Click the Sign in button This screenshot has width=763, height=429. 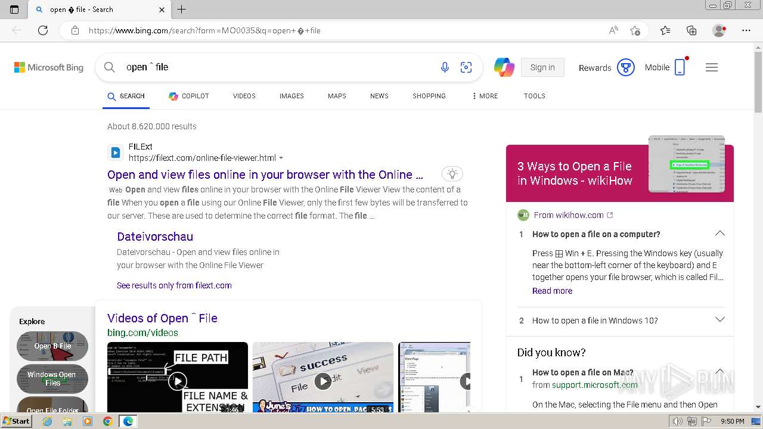pos(542,67)
